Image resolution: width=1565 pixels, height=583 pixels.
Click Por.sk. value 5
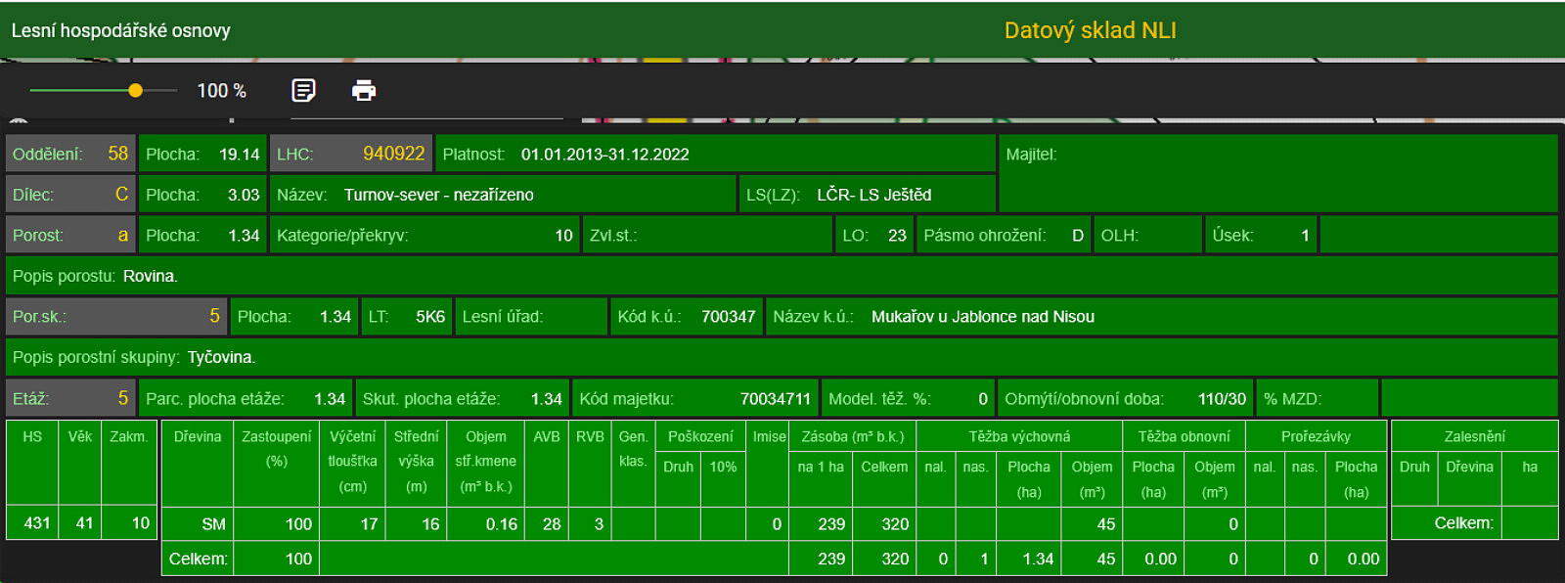(x=214, y=316)
